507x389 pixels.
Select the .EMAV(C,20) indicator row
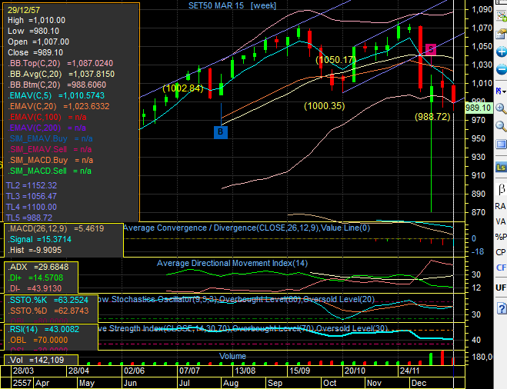(58, 106)
